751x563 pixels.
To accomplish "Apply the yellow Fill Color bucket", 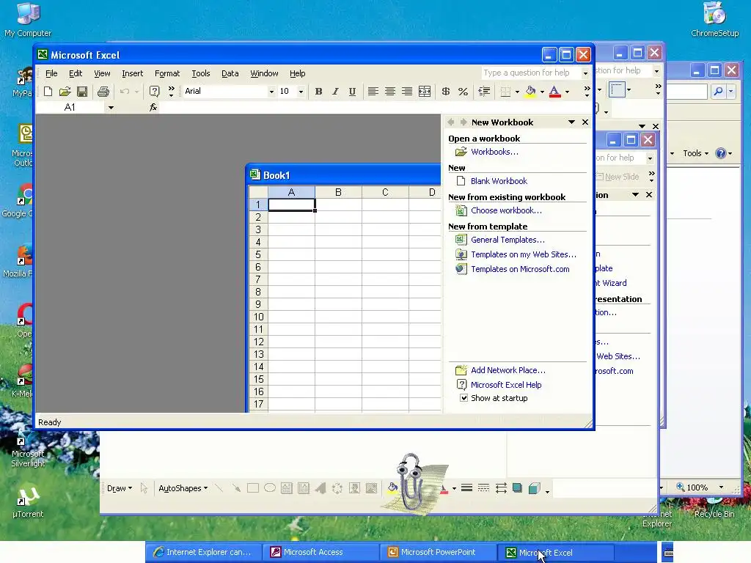I will 531,92.
